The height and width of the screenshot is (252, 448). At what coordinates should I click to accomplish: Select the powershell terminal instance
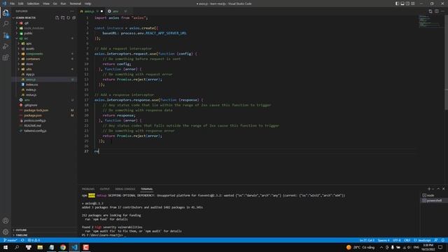click(433, 201)
